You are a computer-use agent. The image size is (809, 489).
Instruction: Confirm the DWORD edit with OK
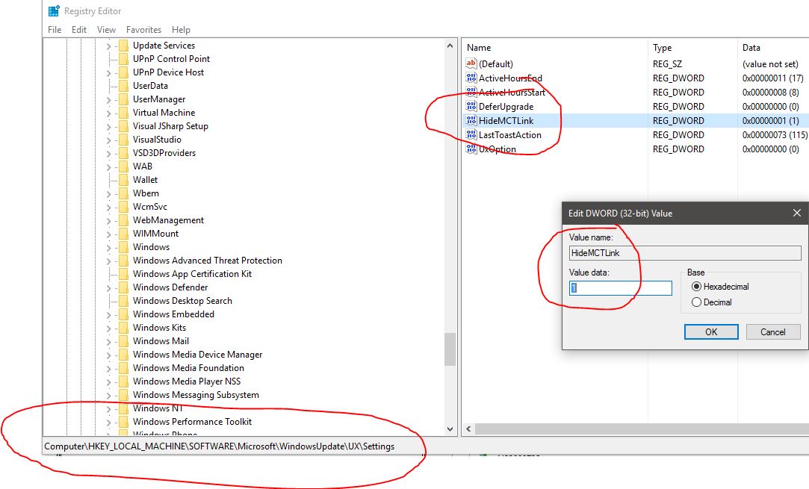pos(711,331)
